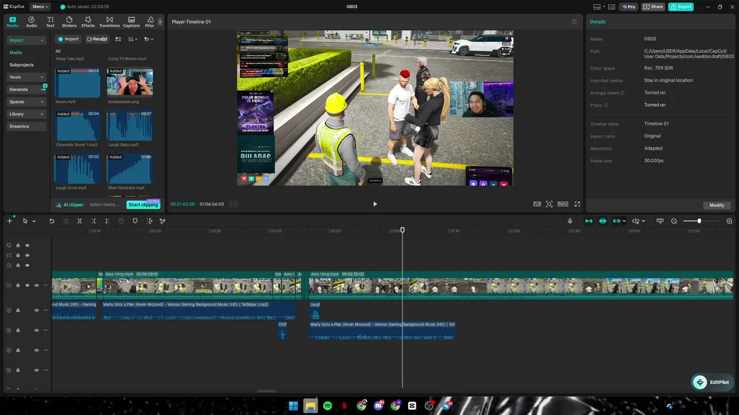Image resolution: width=739 pixels, height=415 pixels.
Task: Toggle Full quality preview icon
Action: click(x=537, y=204)
